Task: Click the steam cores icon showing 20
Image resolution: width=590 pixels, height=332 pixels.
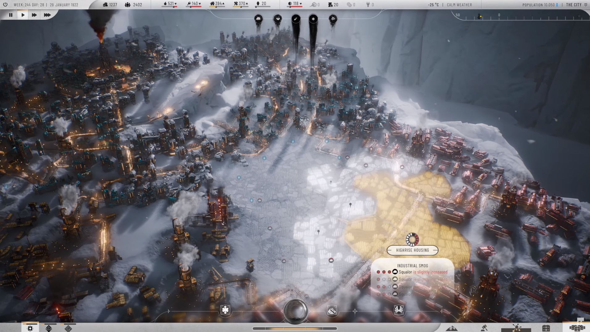Action: point(330,5)
